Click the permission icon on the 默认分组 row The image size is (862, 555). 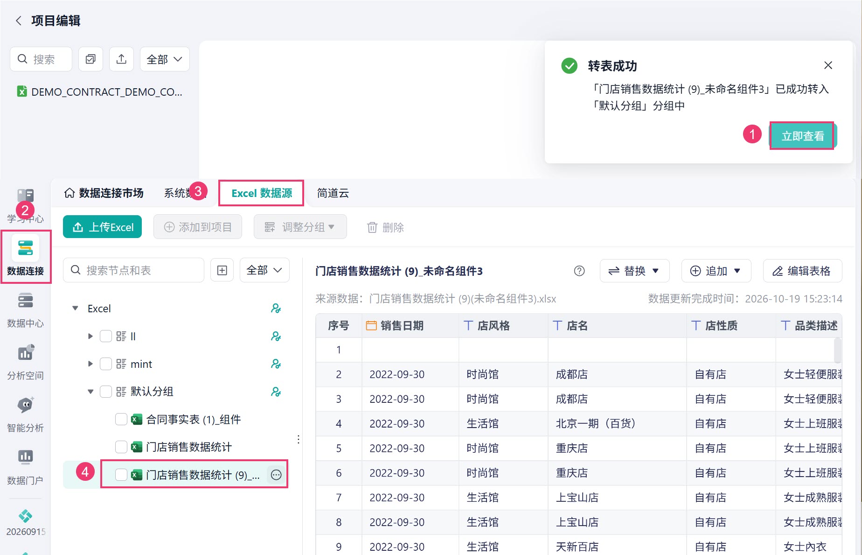276,392
